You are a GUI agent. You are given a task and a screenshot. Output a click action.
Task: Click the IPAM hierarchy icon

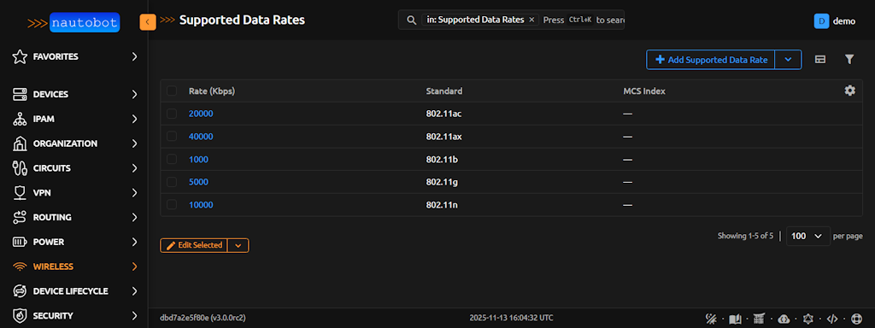tap(20, 119)
